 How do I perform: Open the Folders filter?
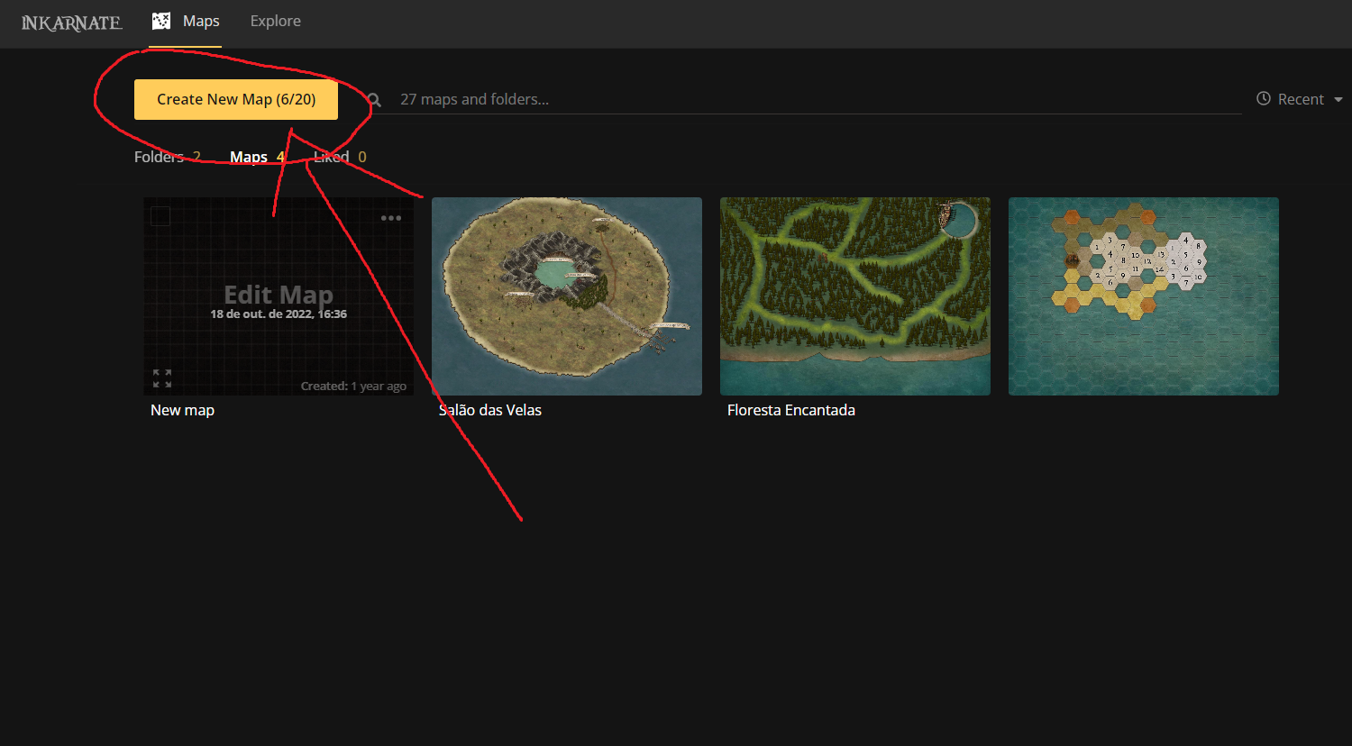click(167, 156)
